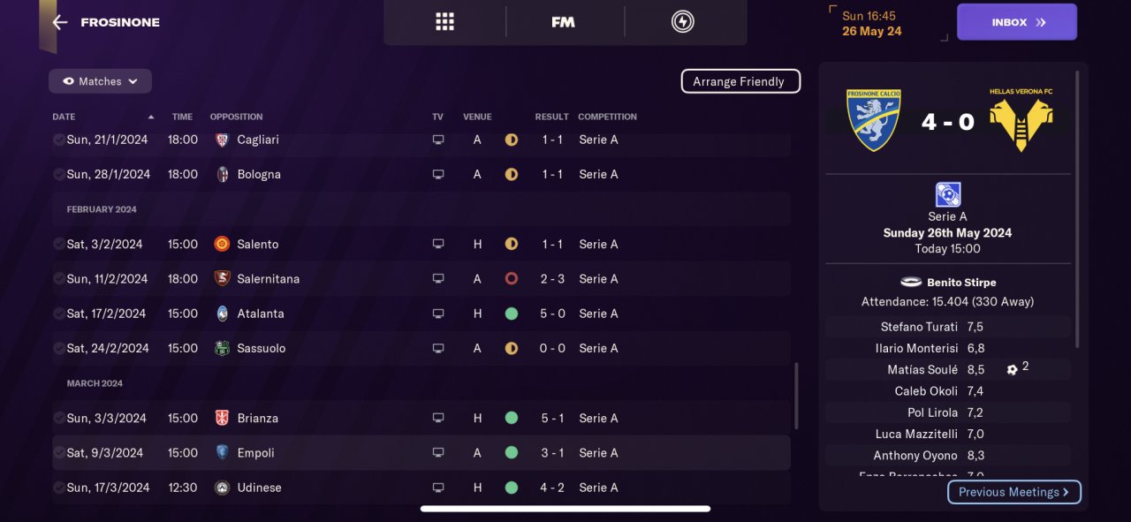
Task: Click the lightning bolt quick action icon
Action: point(682,22)
